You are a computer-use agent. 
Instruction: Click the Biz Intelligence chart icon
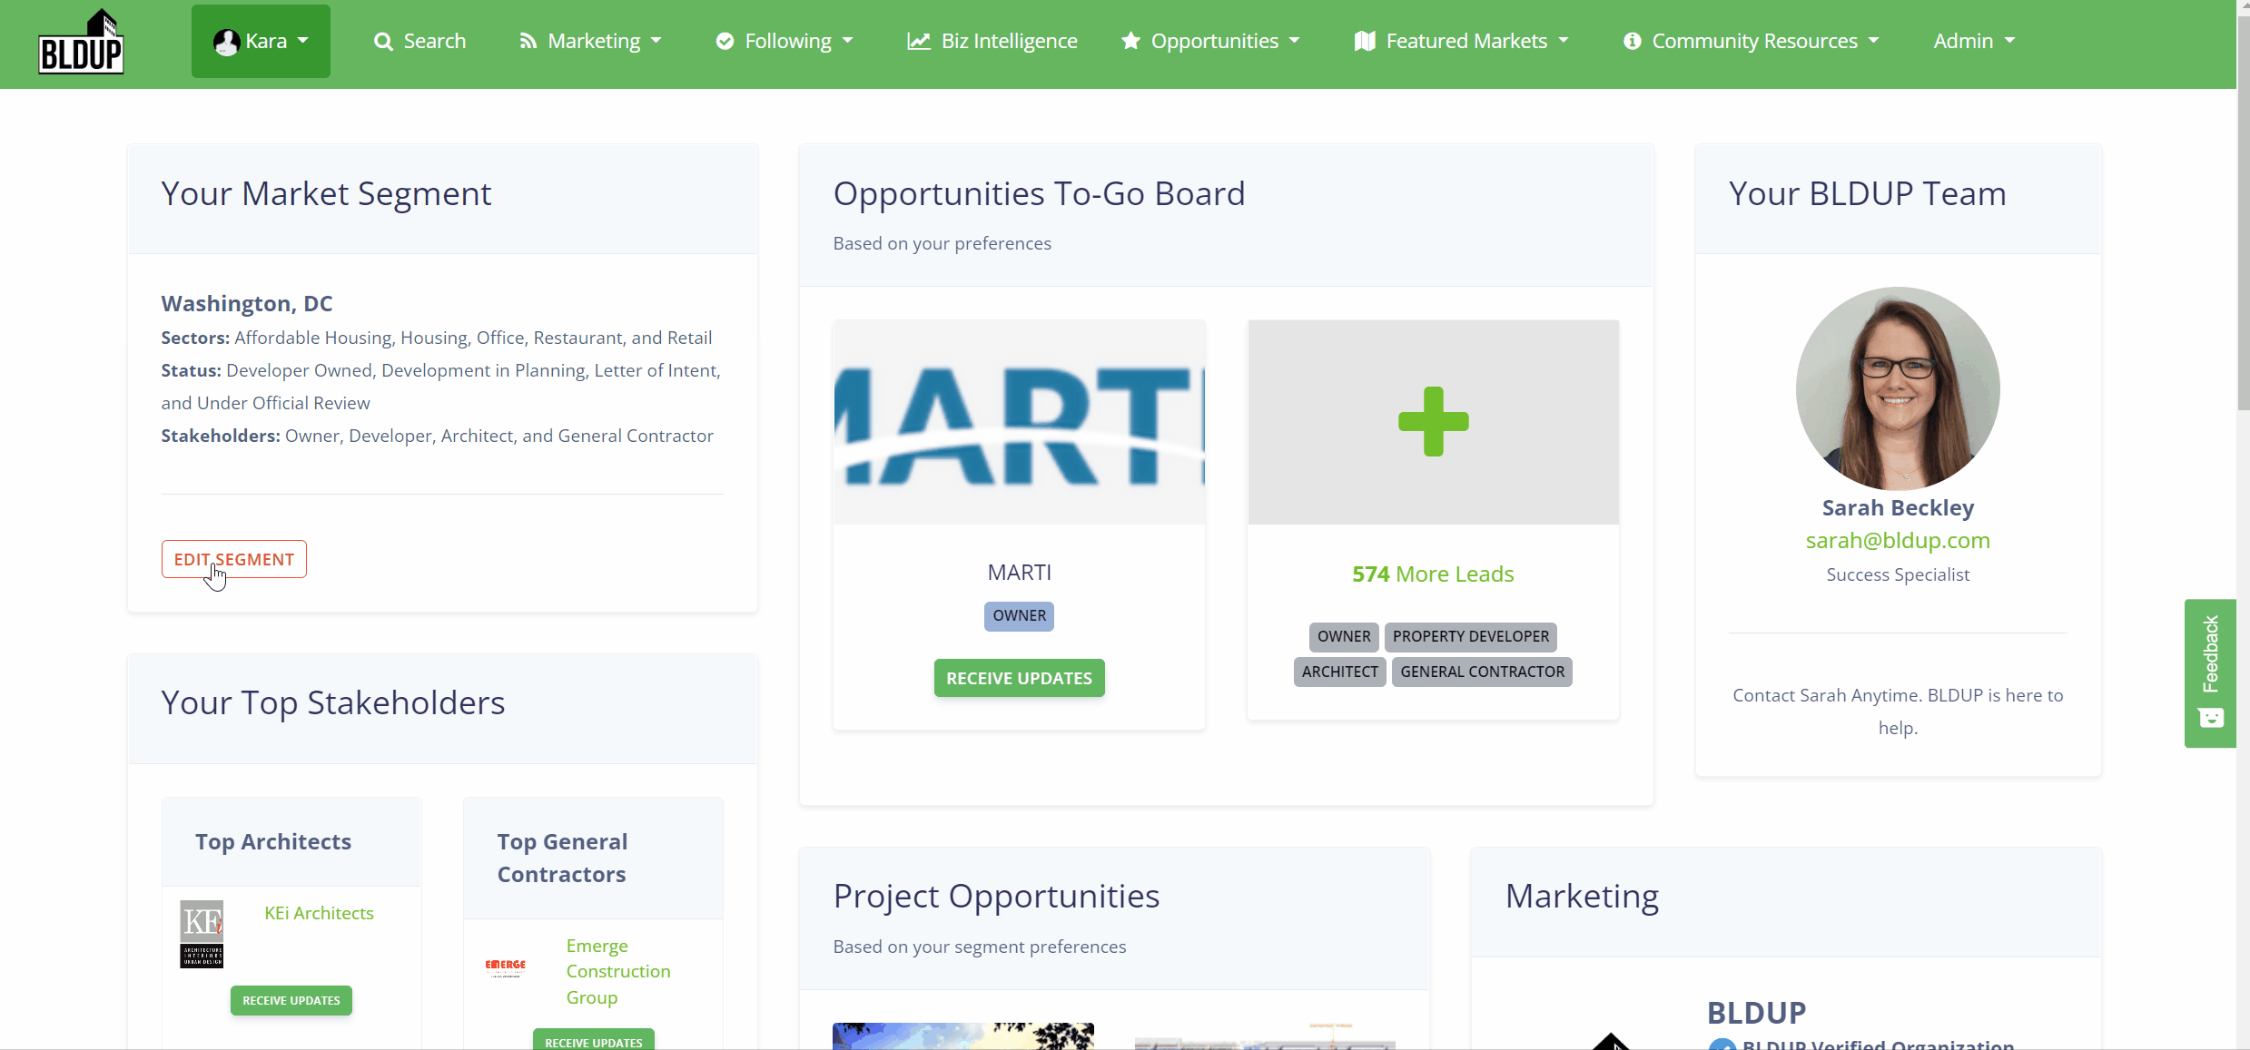tap(919, 42)
